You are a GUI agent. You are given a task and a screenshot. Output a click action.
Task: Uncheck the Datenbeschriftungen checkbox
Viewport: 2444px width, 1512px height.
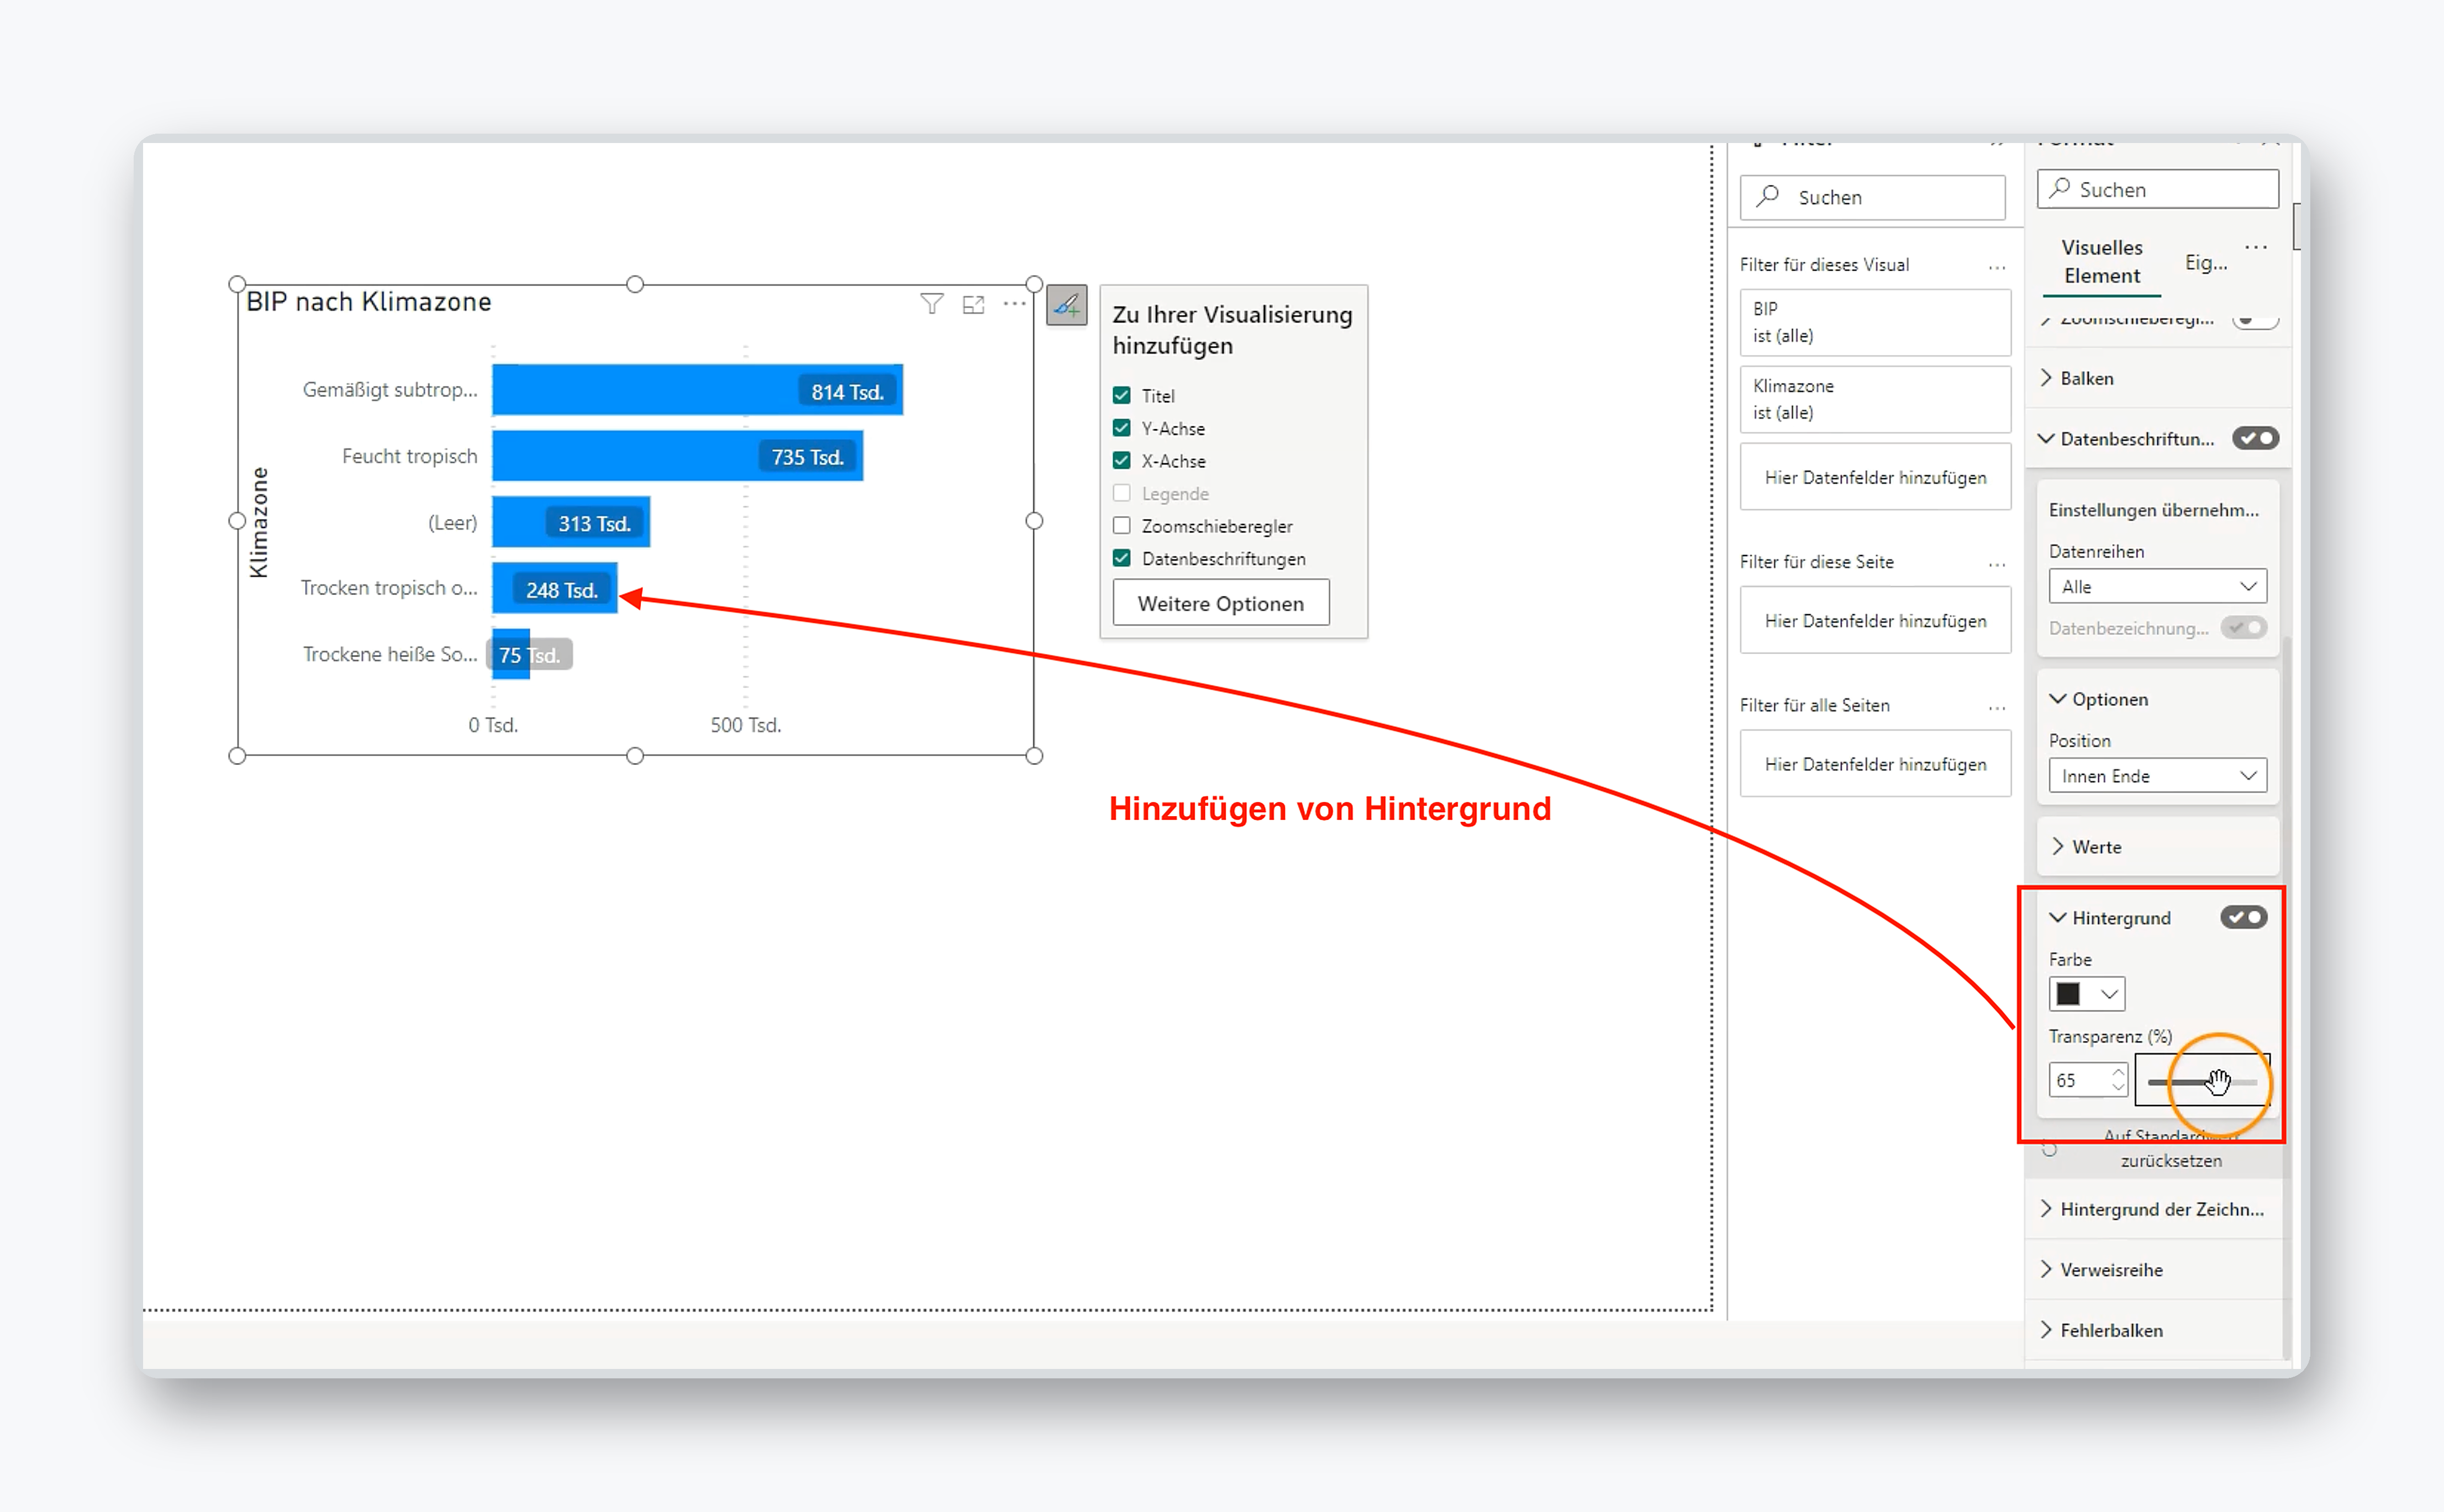(x=1121, y=558)
